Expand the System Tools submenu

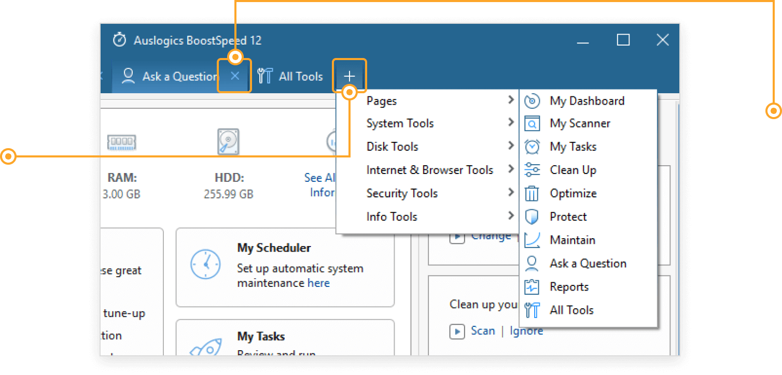(x=400, y=124)
